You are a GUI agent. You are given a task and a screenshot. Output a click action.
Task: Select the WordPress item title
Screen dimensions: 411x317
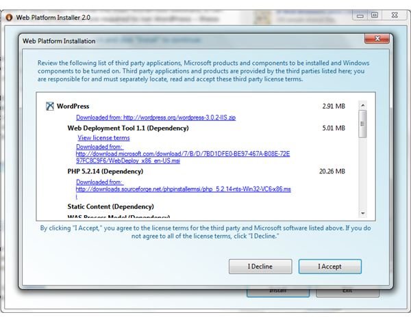coord(73,106)
